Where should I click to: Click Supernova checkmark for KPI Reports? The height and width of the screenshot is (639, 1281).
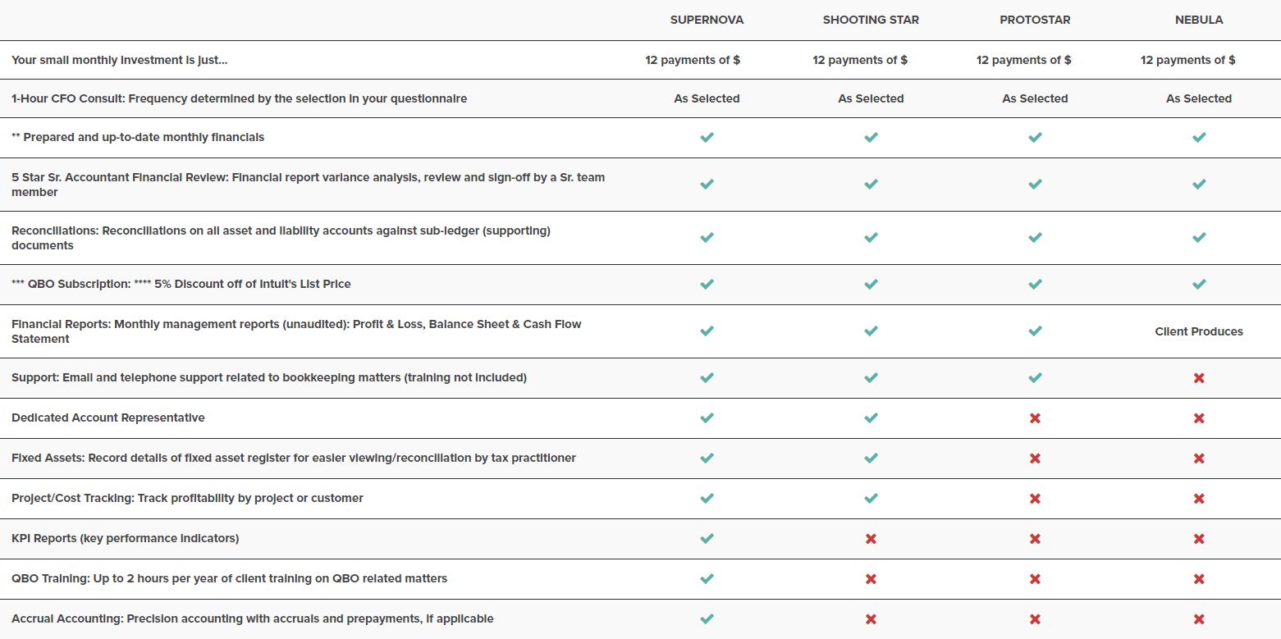click(x=707, y=538)
